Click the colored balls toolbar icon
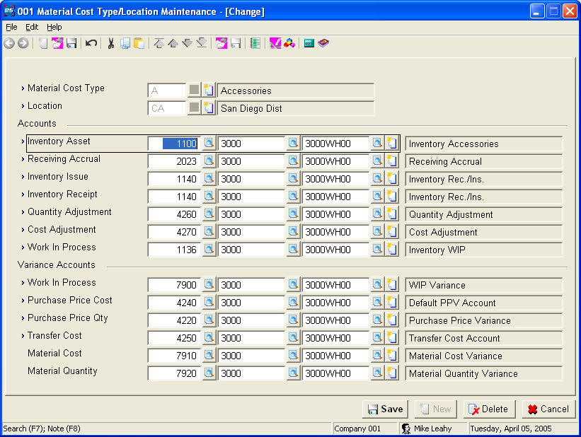The width and height of the screenshot is (581, 437). (289, 43)
